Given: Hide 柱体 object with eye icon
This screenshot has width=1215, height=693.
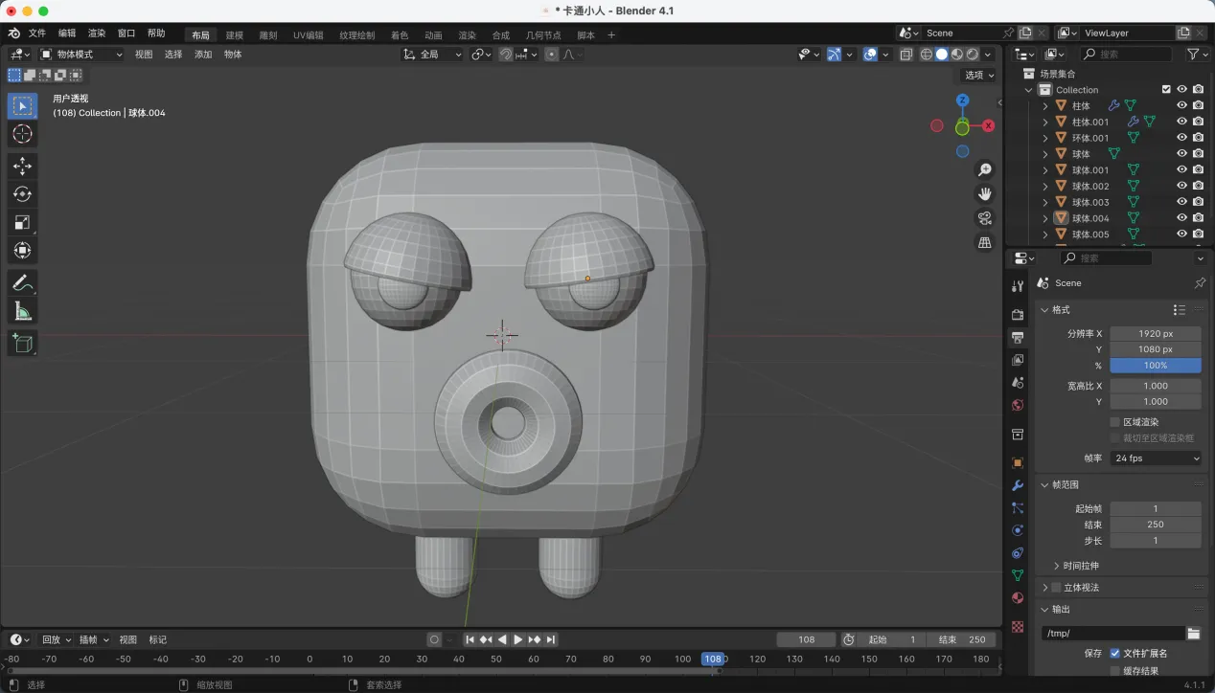Looking at the screenshot, I should coord(1181,106).
